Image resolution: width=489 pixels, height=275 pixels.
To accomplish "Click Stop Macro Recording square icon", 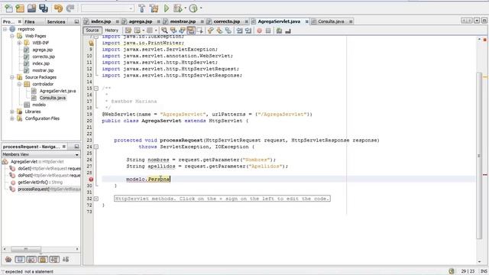I will (x=268, y=31).
